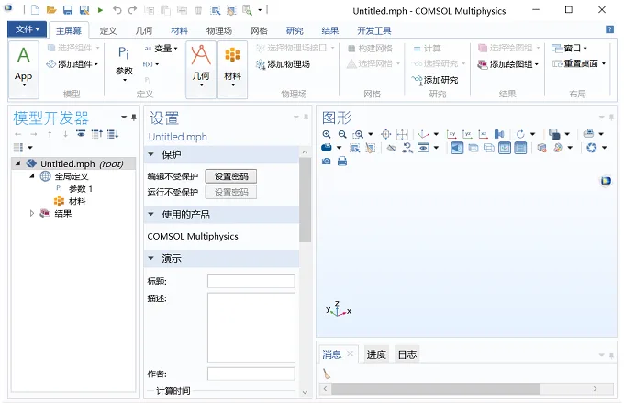Viewport: 624px width, 403px height.
Task: Open the Help question mark icon
Action: tap(609, 29)
